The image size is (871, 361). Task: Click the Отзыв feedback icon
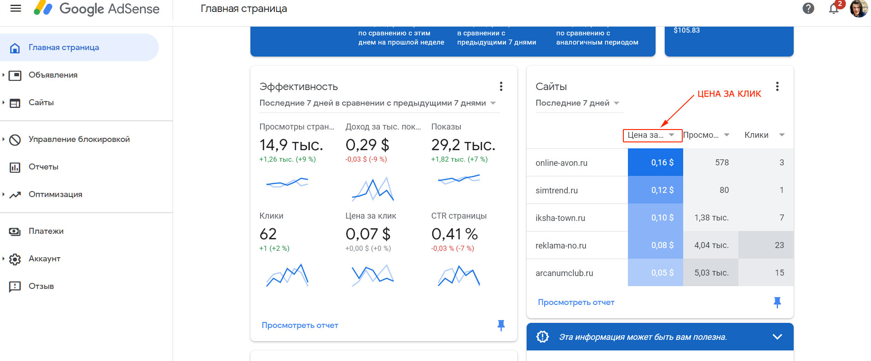[15, 287]
